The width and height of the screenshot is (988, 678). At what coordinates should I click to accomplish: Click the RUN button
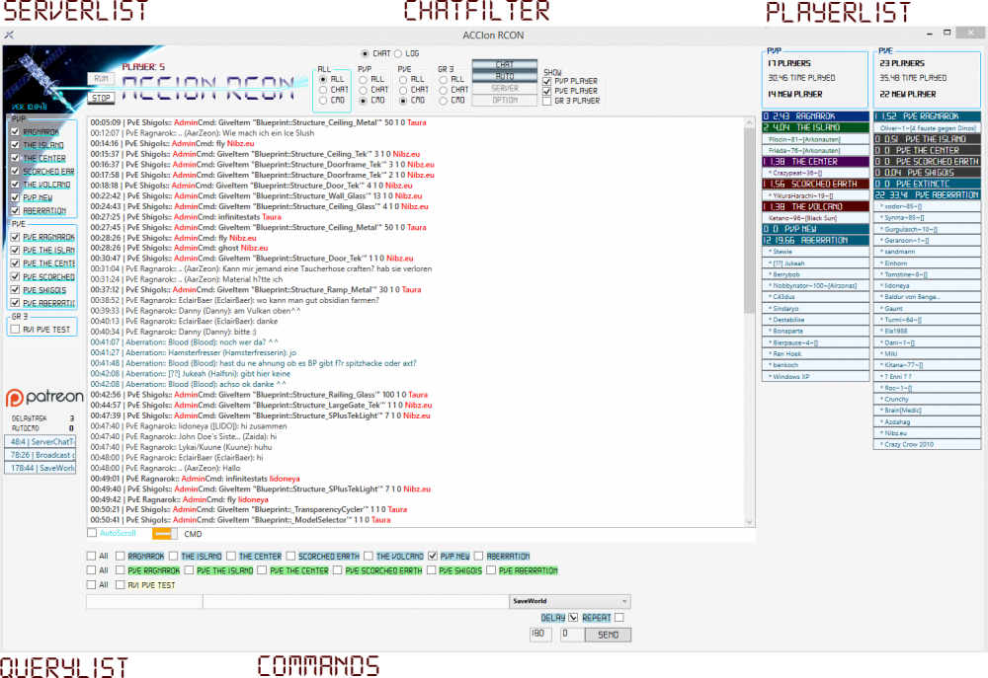click(102, 79)
